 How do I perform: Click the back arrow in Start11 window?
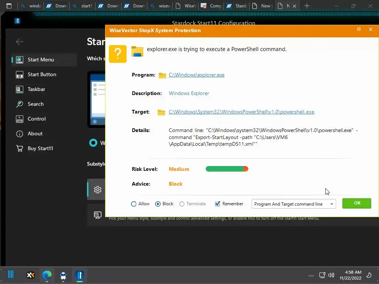tap(20, 42)
